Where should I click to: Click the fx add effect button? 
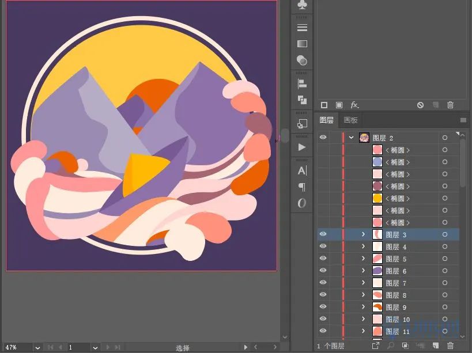point(354,105)
